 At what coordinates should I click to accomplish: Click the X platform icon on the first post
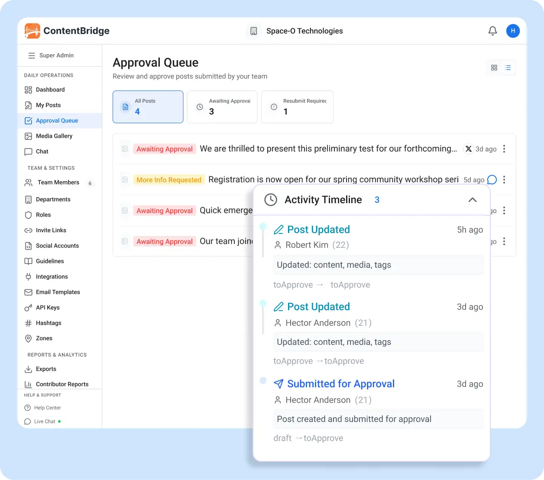[468, 149]
